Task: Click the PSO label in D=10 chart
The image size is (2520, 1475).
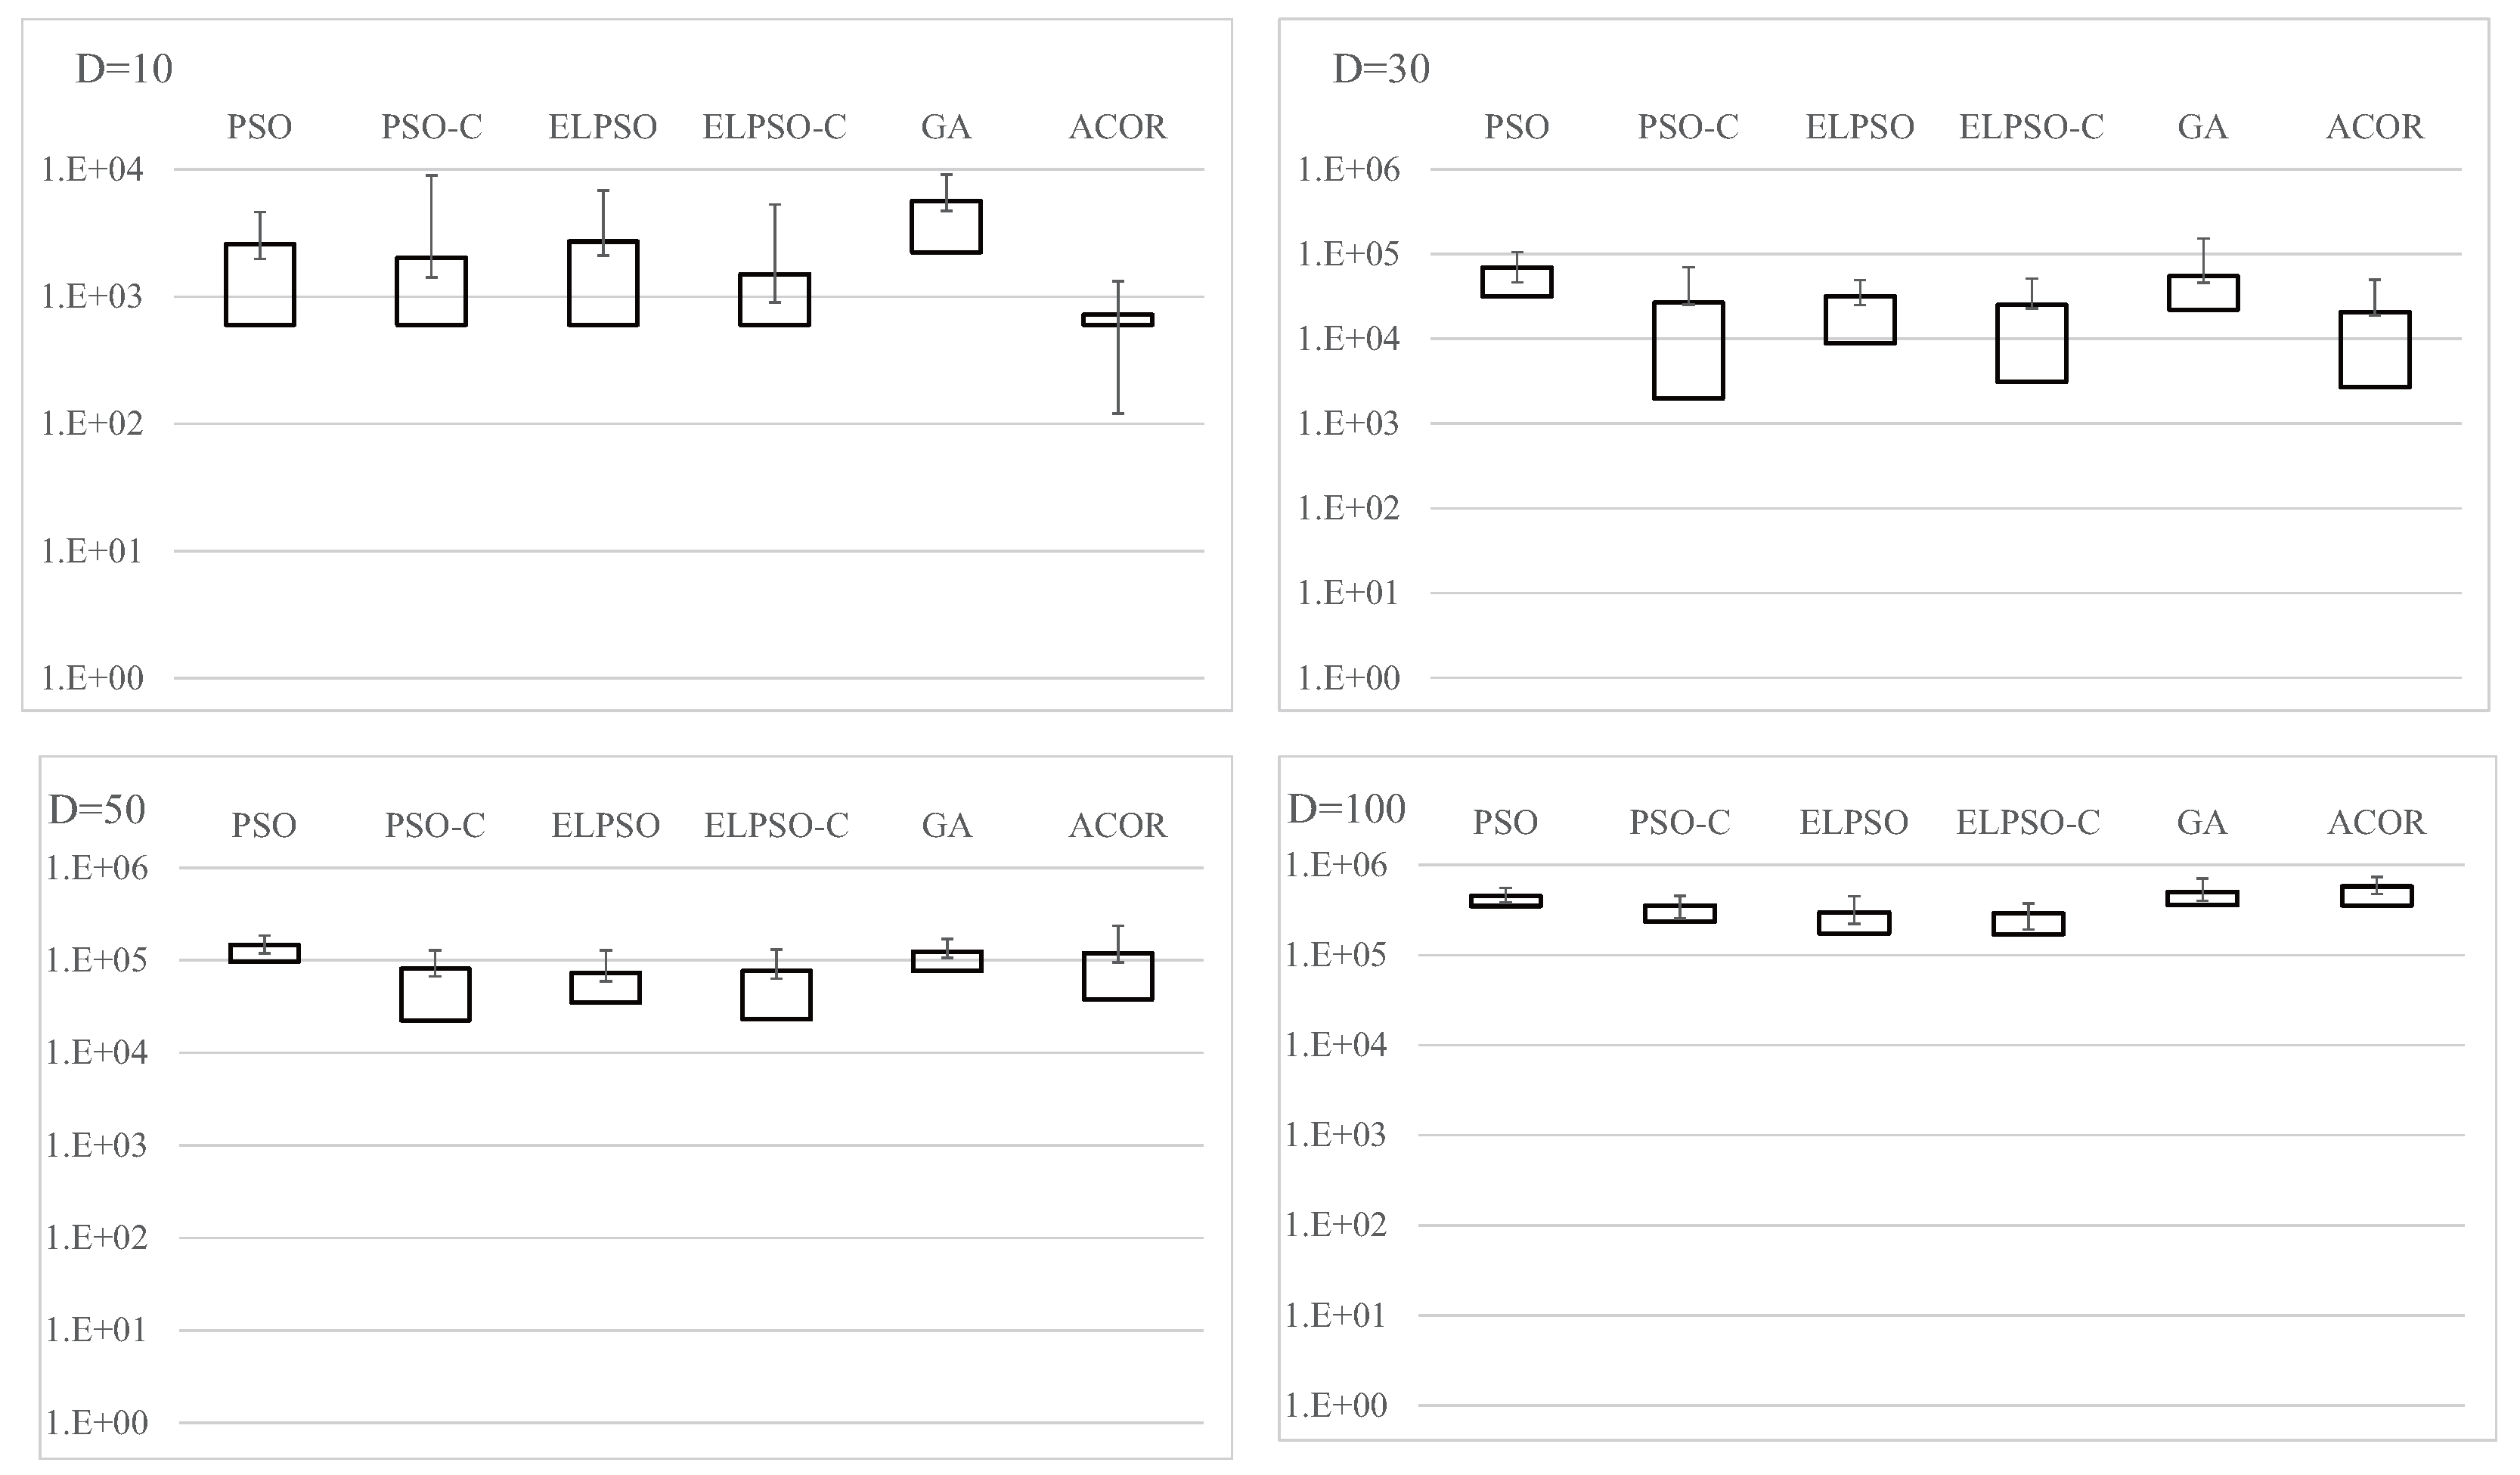Action: tap(259, 127)
